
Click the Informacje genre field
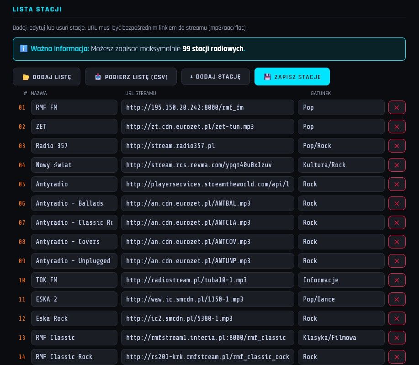[341, 280]
